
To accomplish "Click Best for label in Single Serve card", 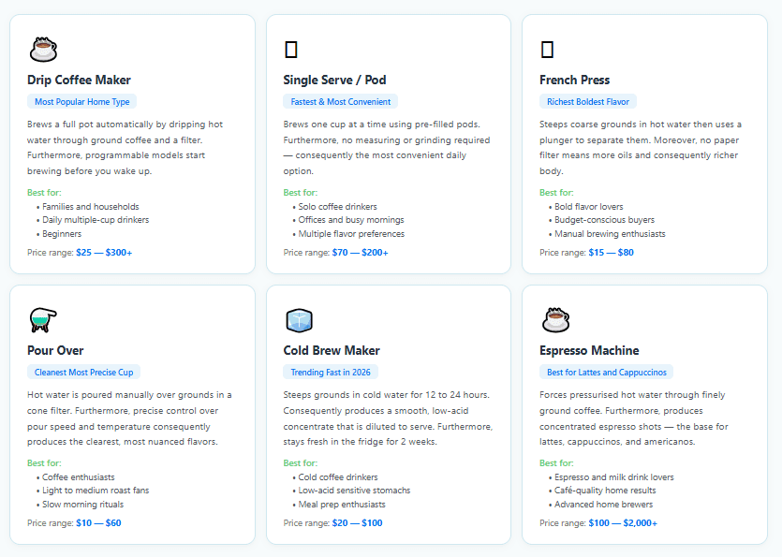I will pos(301,193).
